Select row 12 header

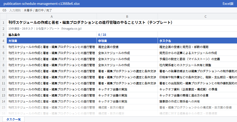pos(3,89)
